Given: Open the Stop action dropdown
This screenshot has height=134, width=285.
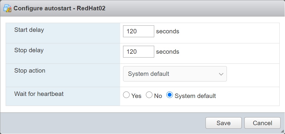Looking at the screenshot, I should tap(175, 74).
